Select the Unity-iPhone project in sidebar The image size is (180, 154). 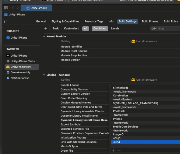click(x=17, y=38)
